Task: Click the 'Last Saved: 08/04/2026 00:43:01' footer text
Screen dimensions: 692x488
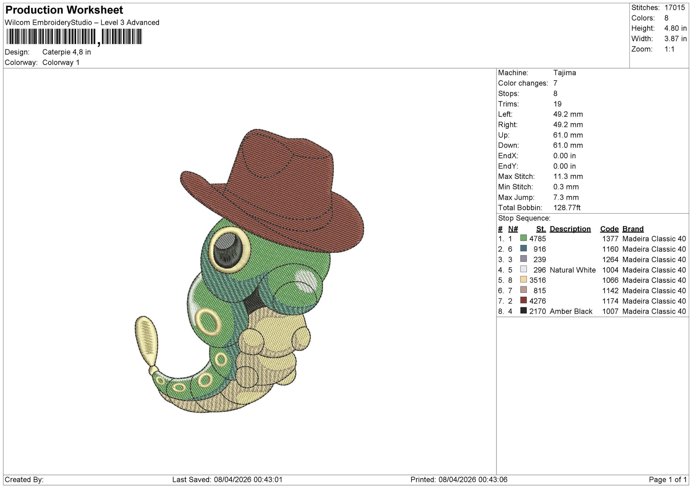Action: 227,480
